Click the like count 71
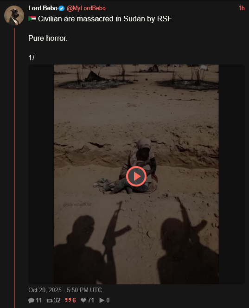Image resolution: width=249 pixels, height=308 pixels. click(91, 300)
